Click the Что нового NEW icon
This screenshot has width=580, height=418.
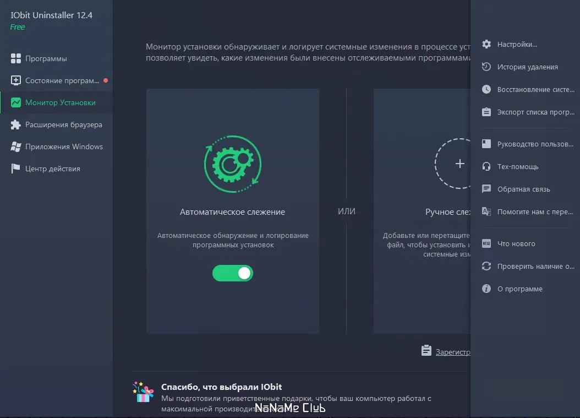pyautogui.click(x=486, y=243)
